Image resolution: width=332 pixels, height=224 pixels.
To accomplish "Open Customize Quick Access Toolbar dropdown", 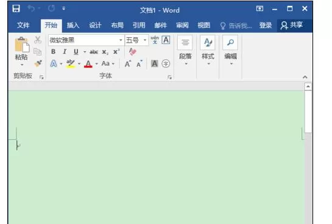I will pyautogui.click(x=64, y=9).
